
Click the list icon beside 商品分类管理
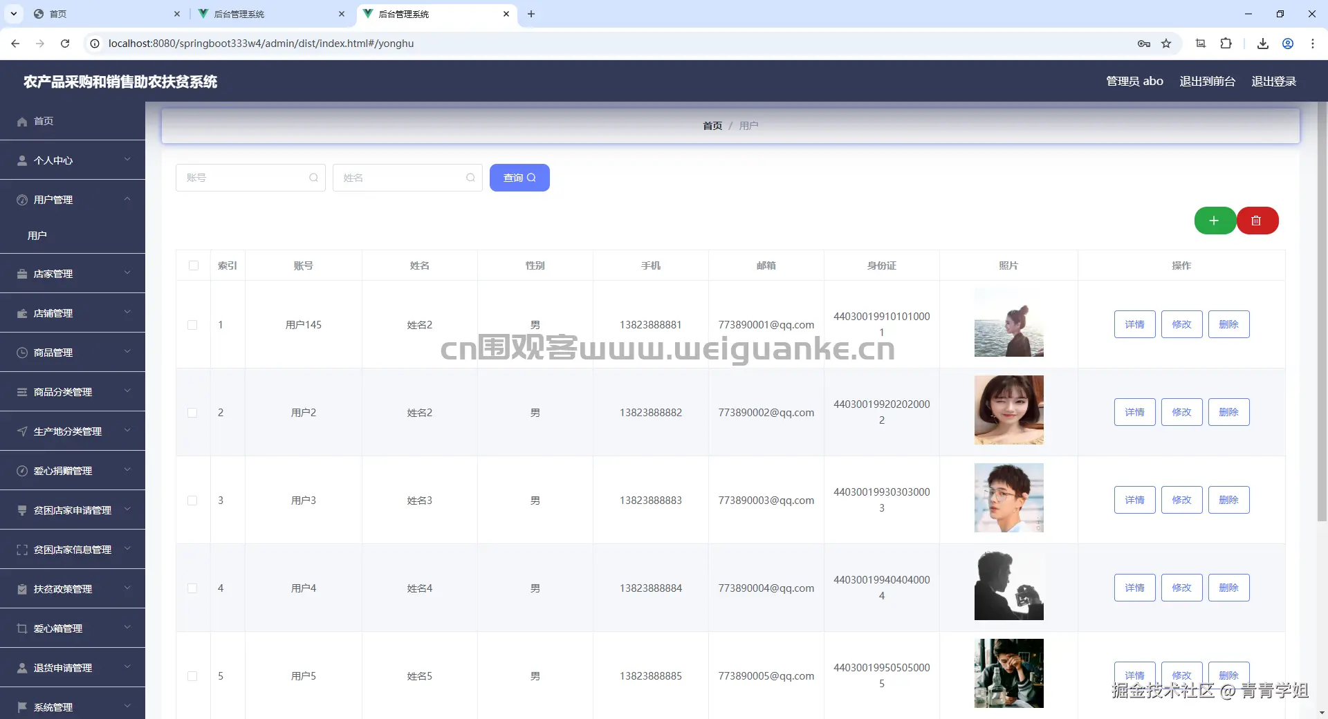(22, 393)
